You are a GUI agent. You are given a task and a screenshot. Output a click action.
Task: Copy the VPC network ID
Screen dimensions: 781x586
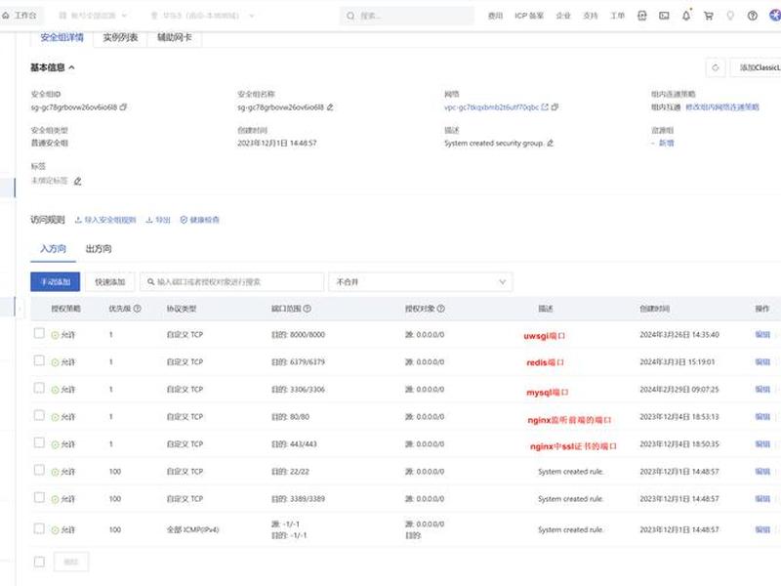pyautogui.click(x=555, y=106)
